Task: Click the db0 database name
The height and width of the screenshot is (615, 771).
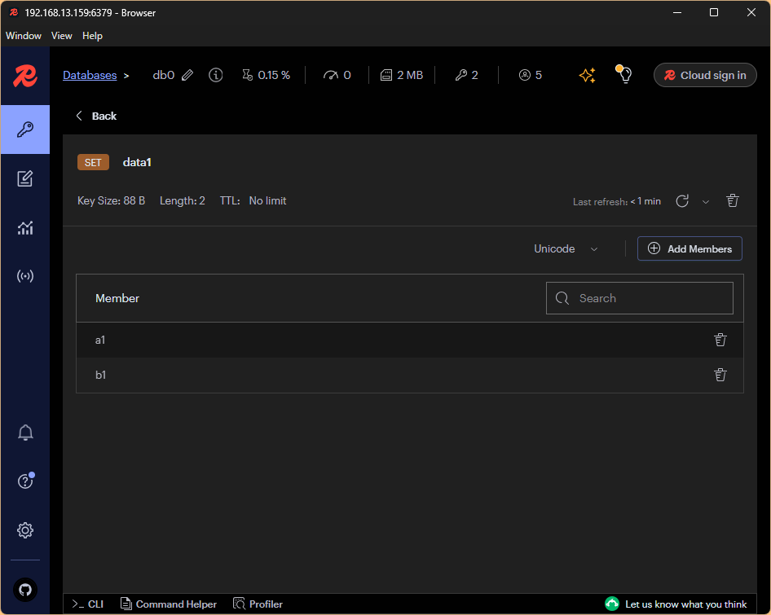Action: tap(164, 75)
